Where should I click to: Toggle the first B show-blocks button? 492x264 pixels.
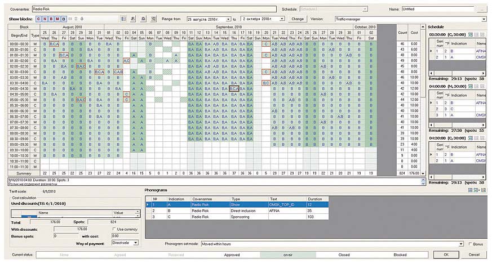(x=51, y=19)
